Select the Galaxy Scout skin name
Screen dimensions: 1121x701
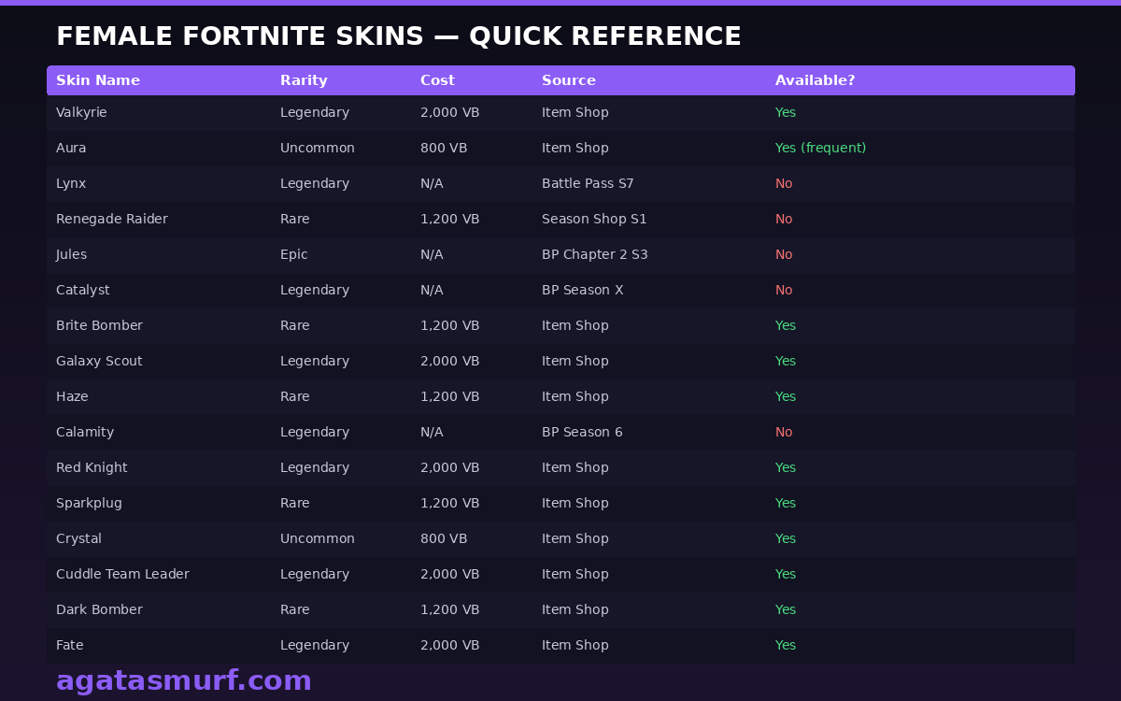pyautogui.click(x=99, y=361)
